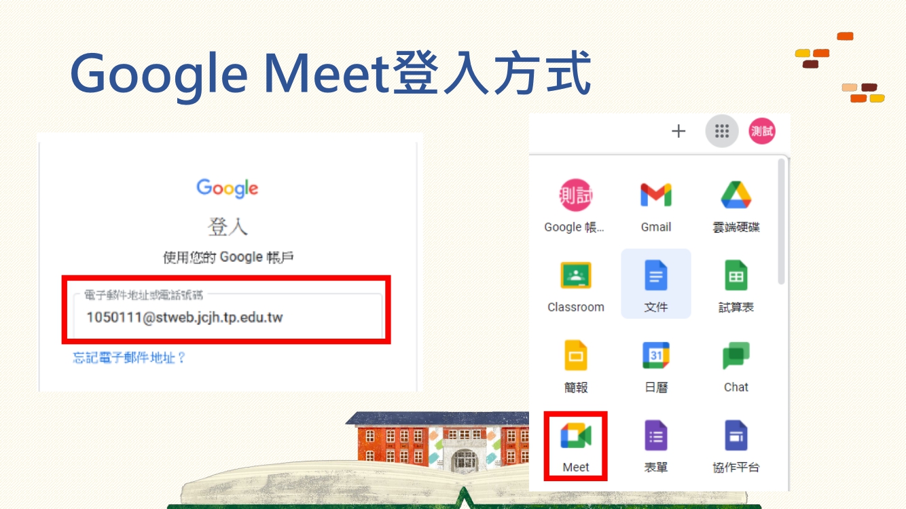Image resolution: width=906 pixels, height=509 pixels.
Task: Click the apps panel vertical scrollbar
Action: pyautogui.click(x=781, y=221)
